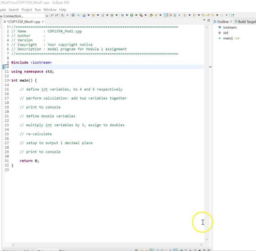Toggle Show Whitespace Characters pilcrow button

pyautogui.click(x=179, y=15)
